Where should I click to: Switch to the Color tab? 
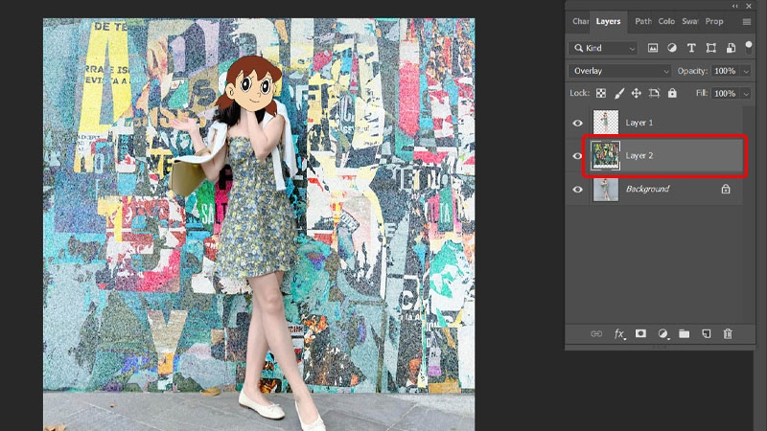666,21
